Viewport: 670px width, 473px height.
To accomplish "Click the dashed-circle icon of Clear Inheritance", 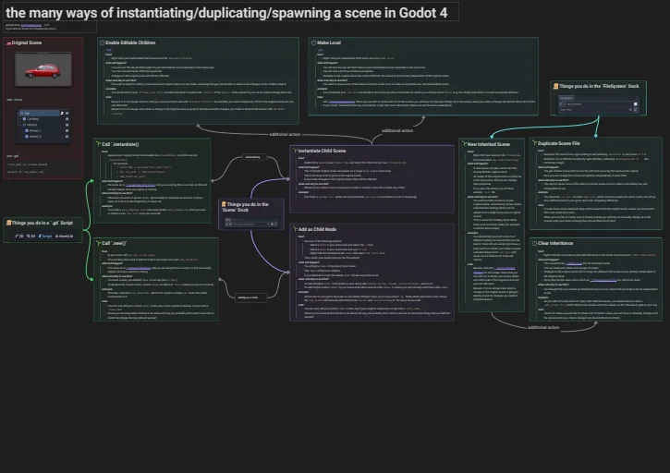I will [x=534, y=243].
